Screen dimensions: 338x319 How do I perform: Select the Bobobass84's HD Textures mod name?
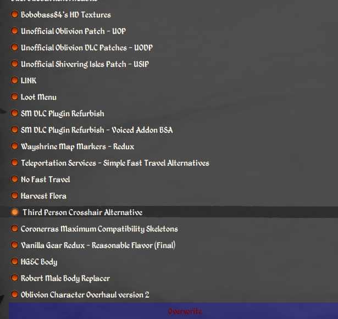tap(66, 15)
